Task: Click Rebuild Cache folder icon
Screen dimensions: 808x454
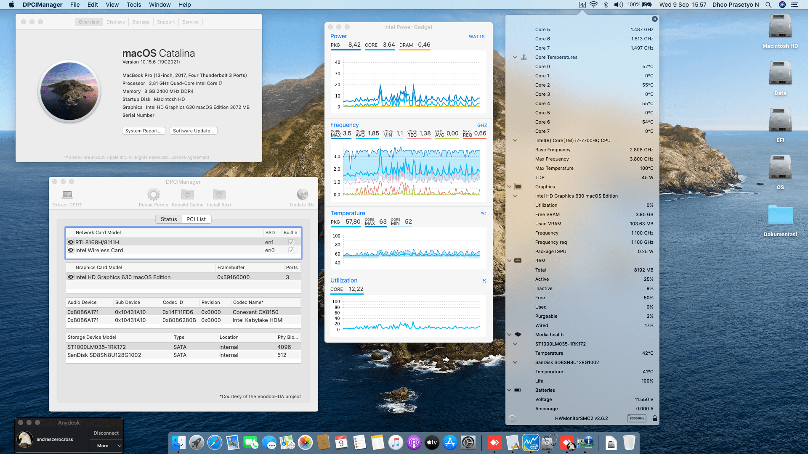Action: pos(187,194)
